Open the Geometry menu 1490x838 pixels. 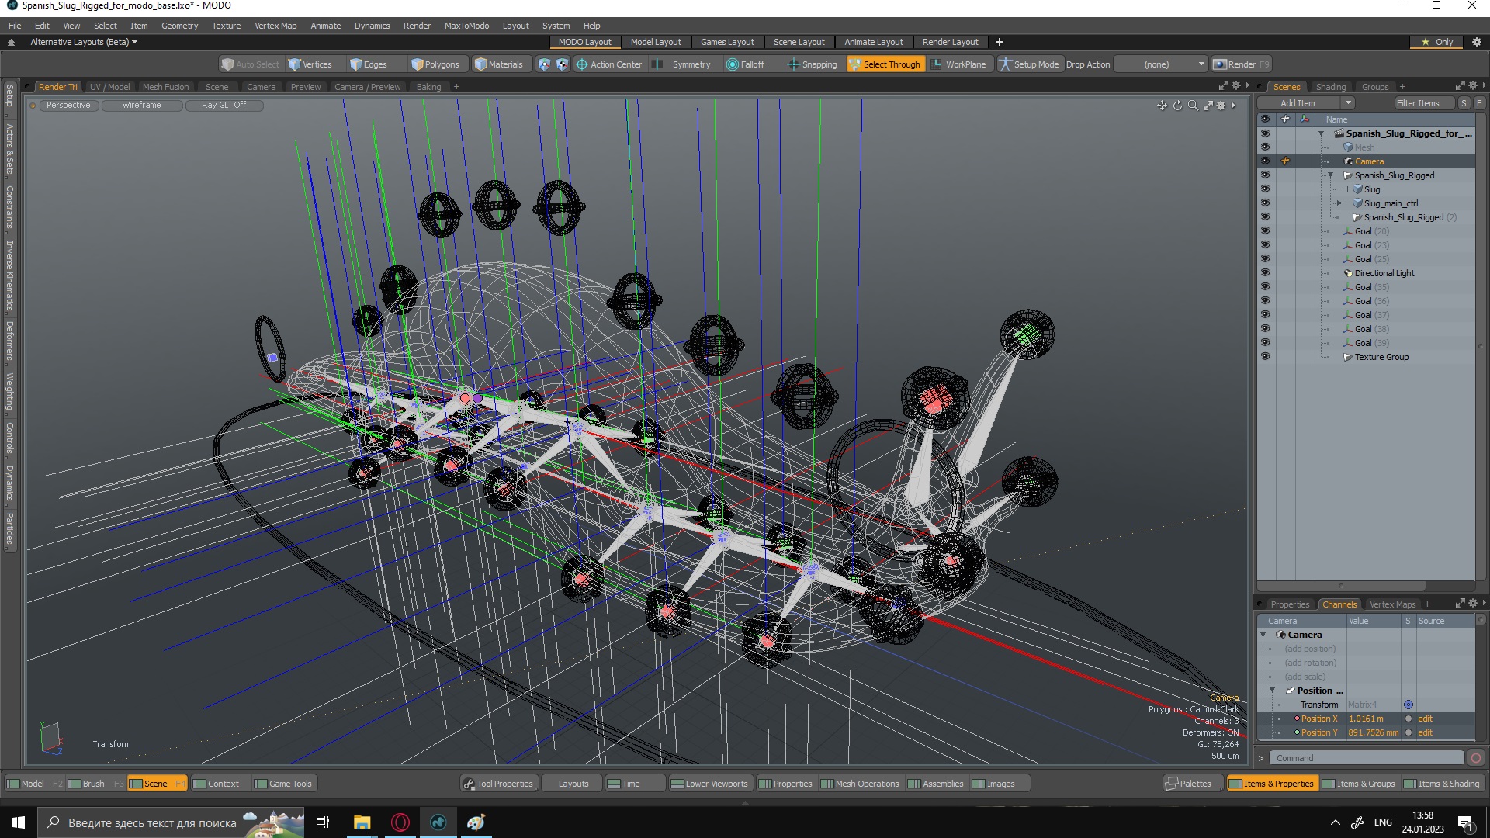(x=179, y=26)
